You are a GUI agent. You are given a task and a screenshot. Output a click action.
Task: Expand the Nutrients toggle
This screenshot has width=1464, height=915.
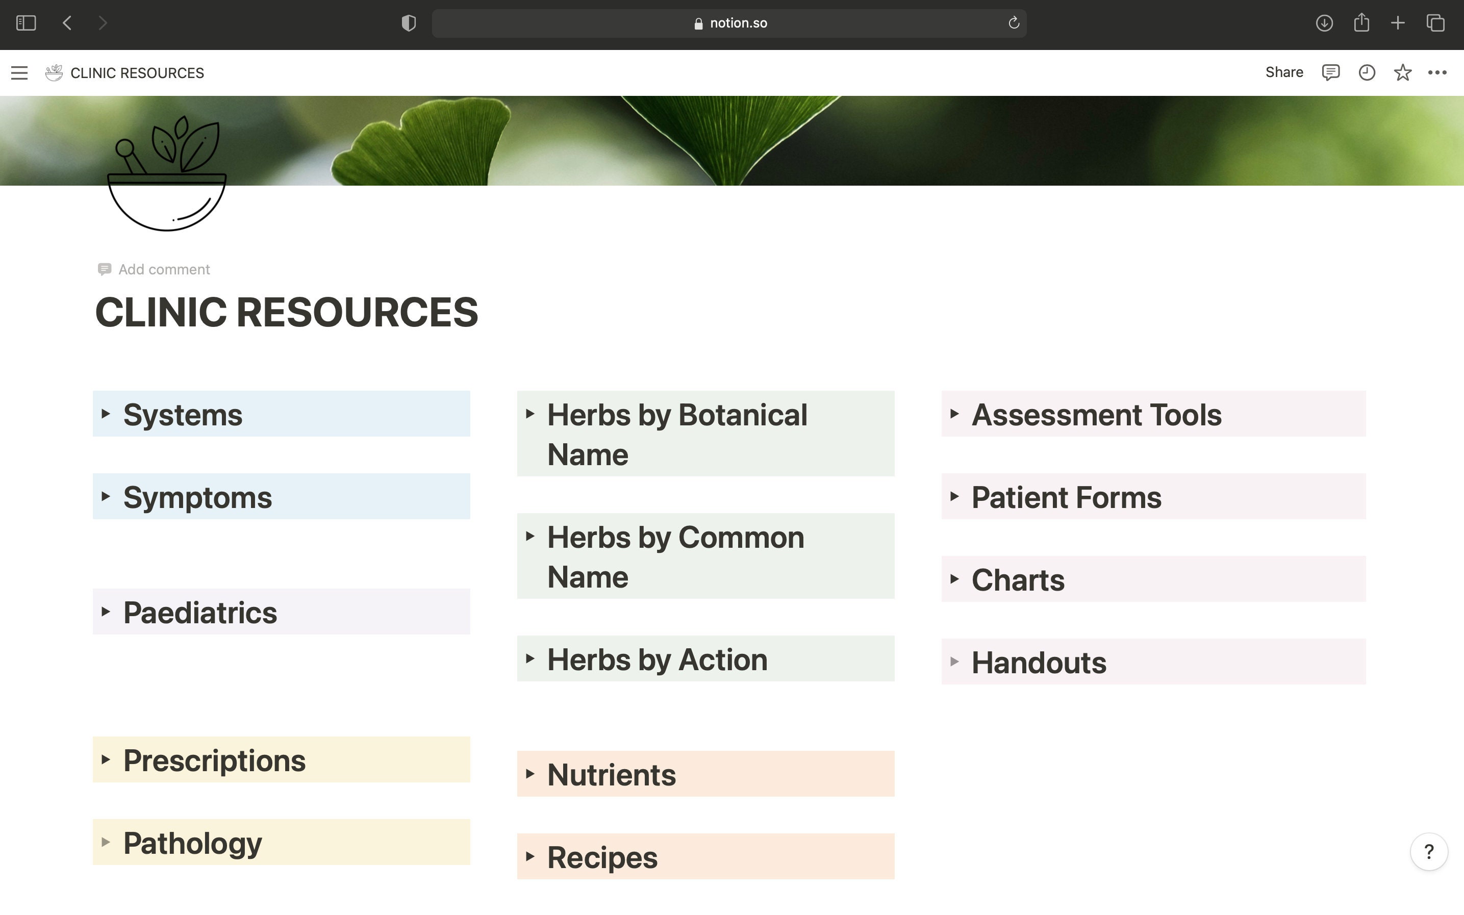[530, 774]
